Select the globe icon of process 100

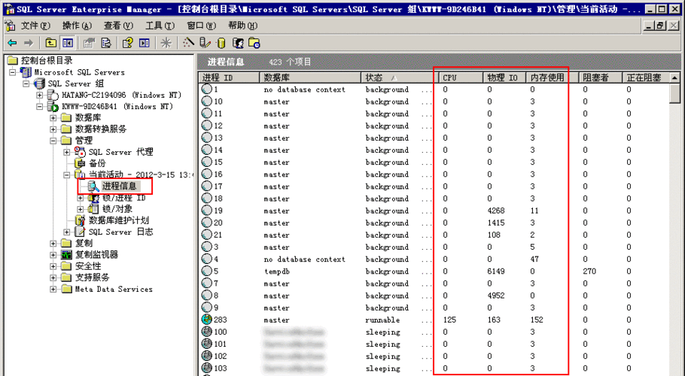pyautogui.click(x=207, y=332)
